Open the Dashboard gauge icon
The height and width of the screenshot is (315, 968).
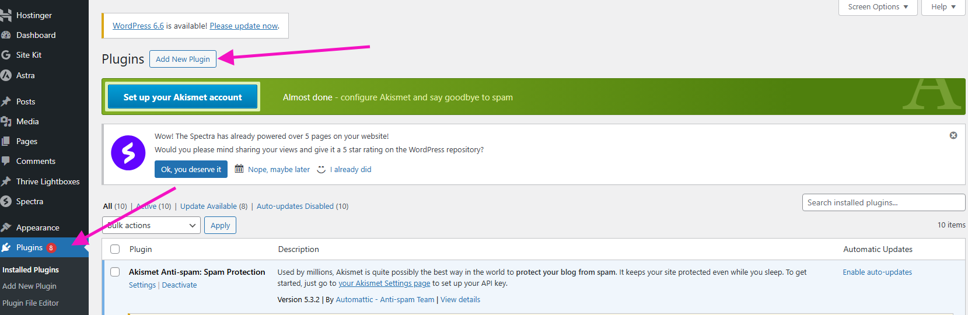6,35
